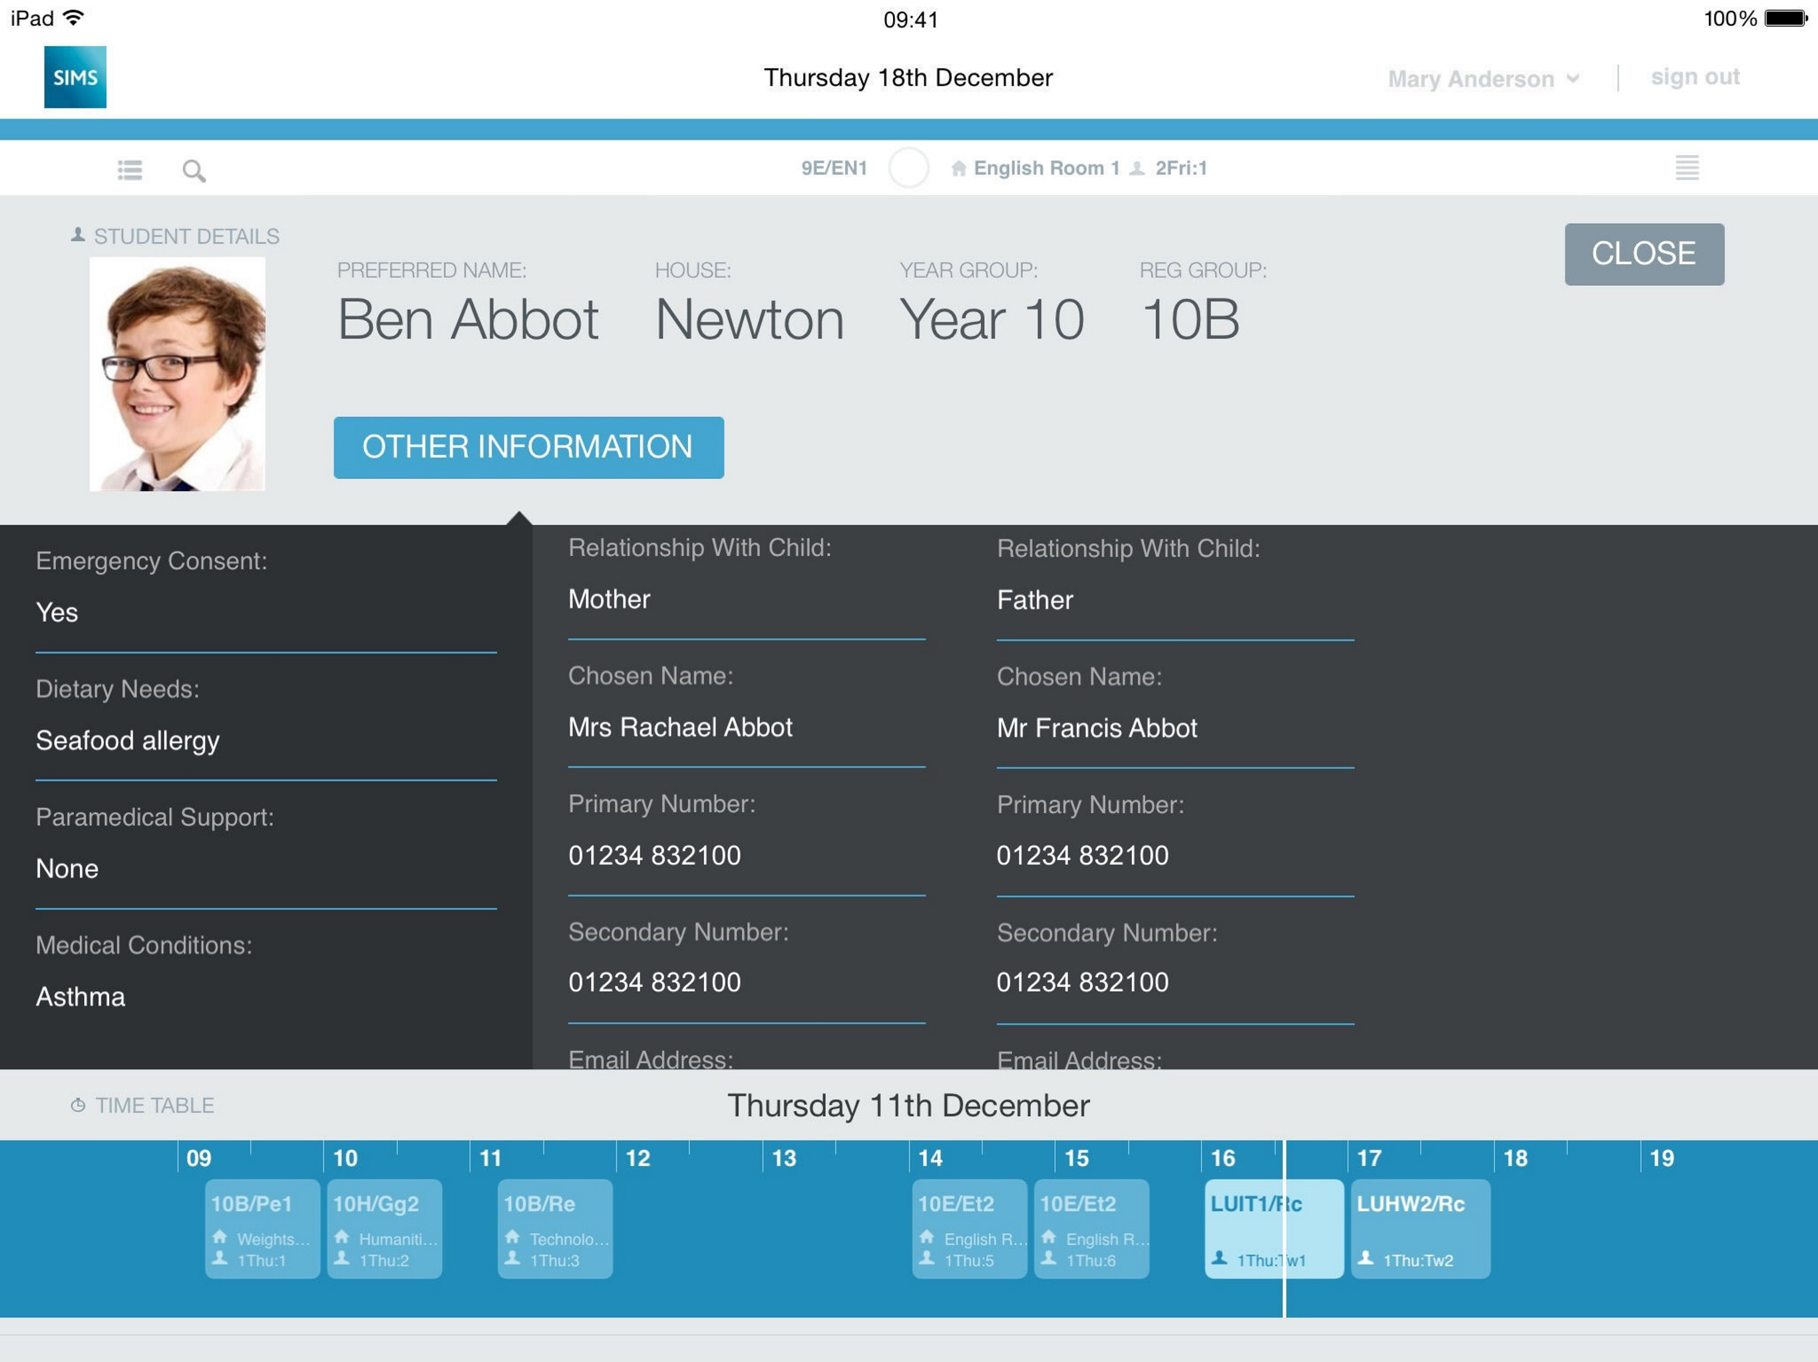Toggle the Other Information panel
This screenshot has width=1818, height=1362.
(x=528, y=448)
